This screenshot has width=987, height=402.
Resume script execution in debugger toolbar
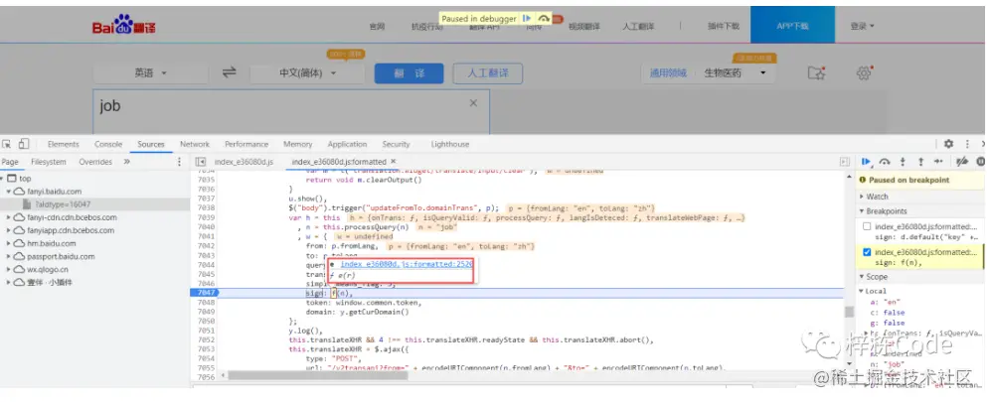866,162
